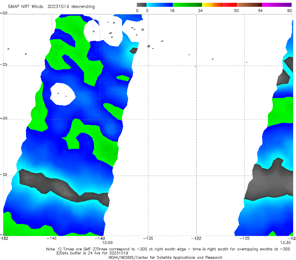The height and width of the screenshot is (260, 296).
Task: Click the color bar label "50"
Action: pos(236,10)
